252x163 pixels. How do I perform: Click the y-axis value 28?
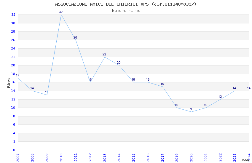pyautogui.click(x=13, y=31)
